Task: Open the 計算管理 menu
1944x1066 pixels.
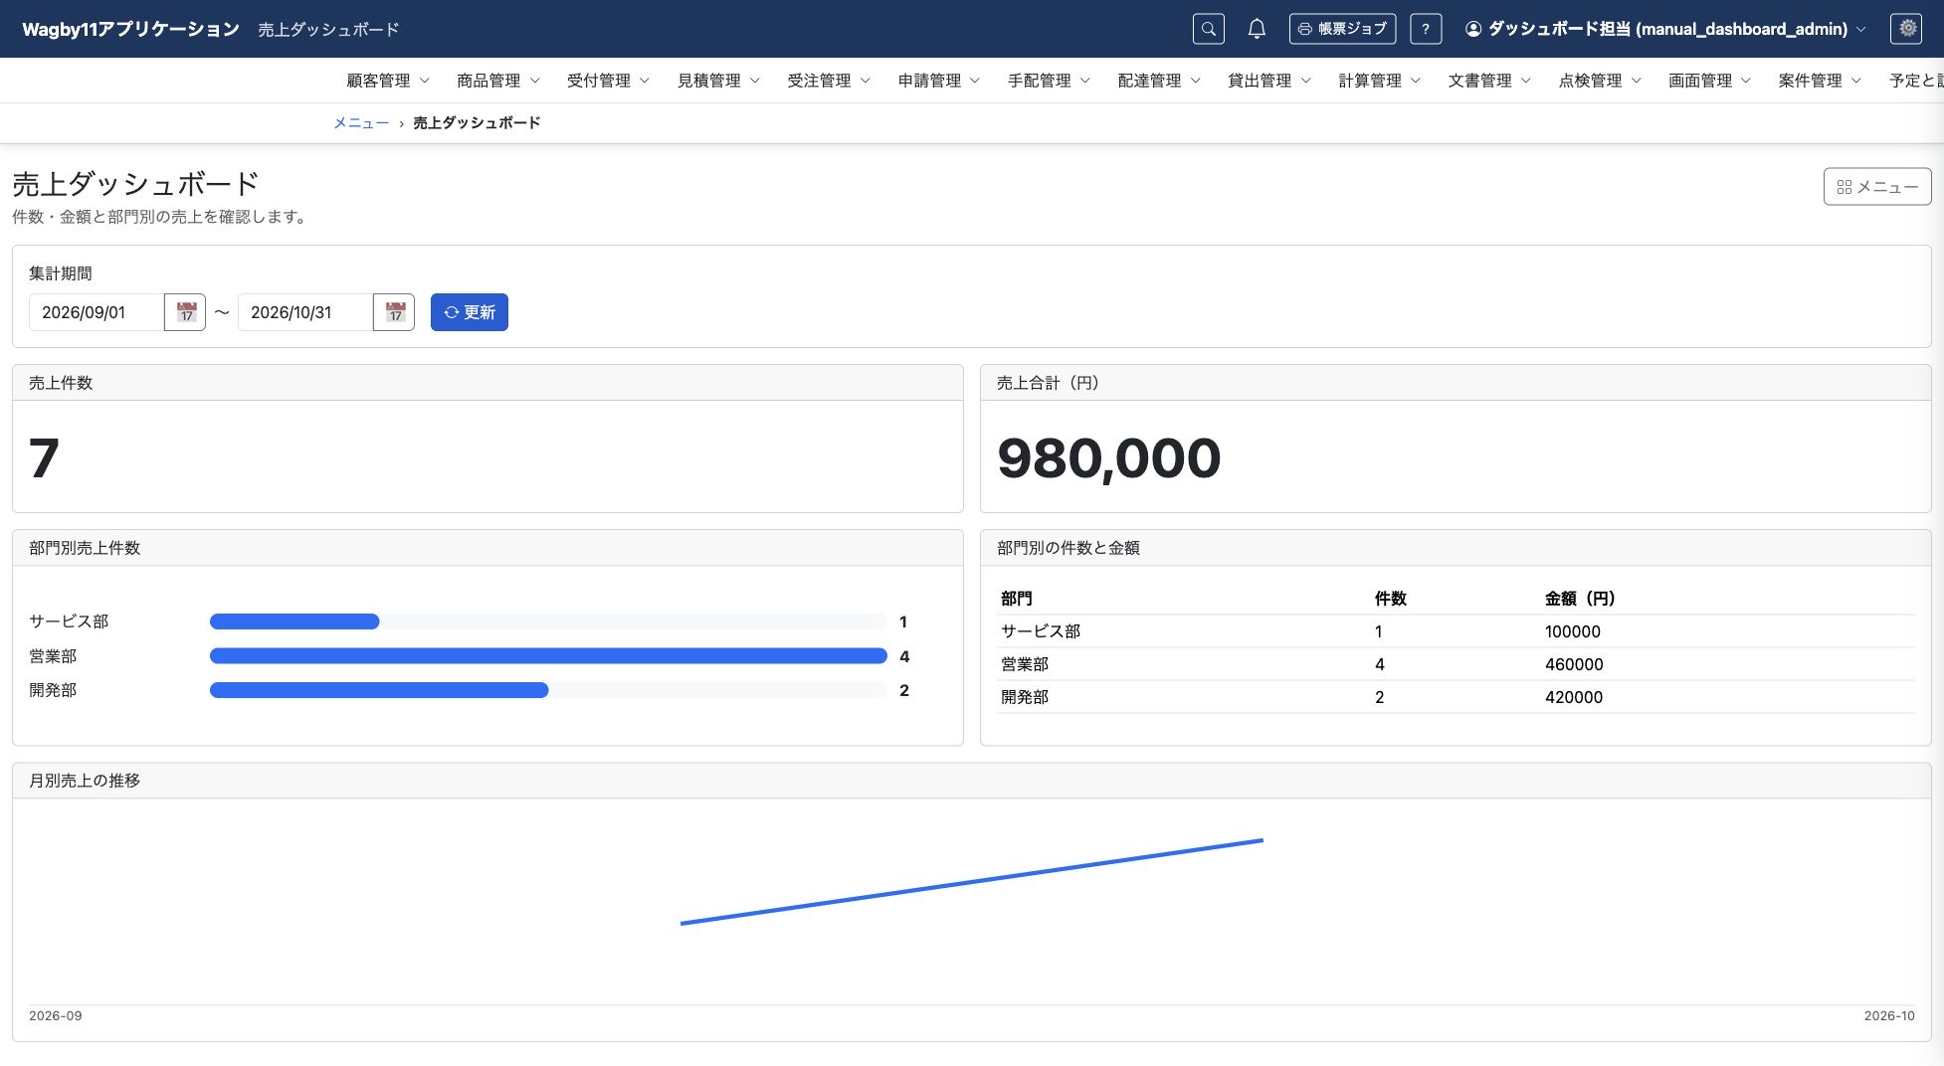Action: click(x=1380, y=81)
